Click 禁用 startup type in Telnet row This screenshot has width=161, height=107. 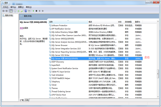(x=127, y=85)
